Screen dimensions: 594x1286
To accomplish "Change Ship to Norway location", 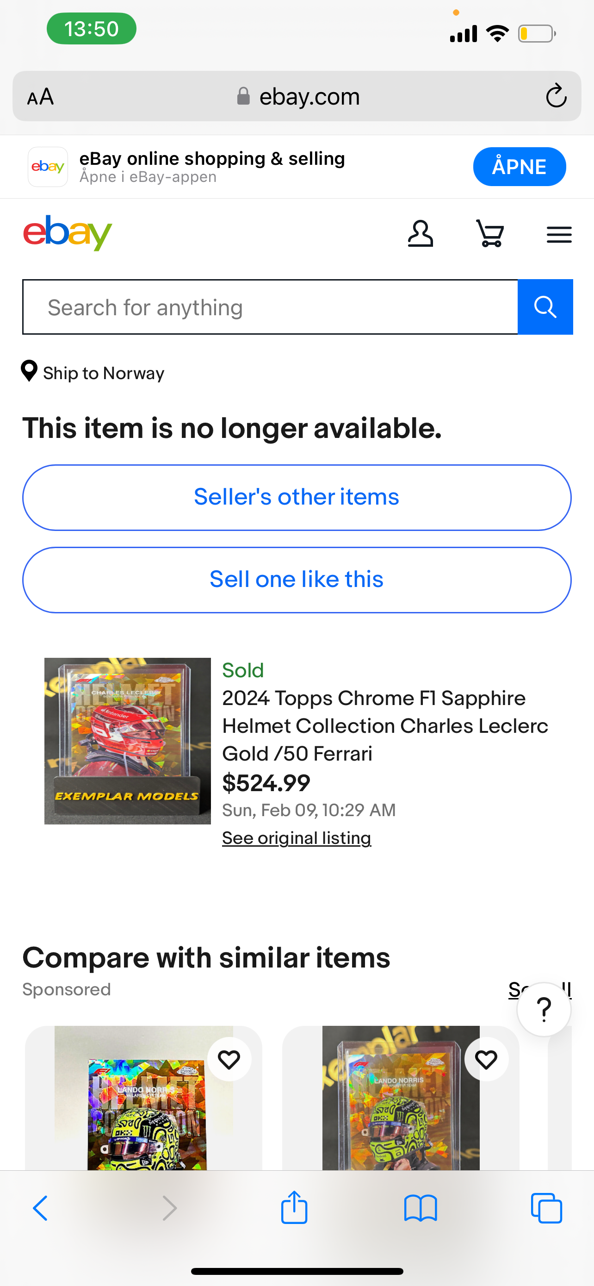I will 93,372.
